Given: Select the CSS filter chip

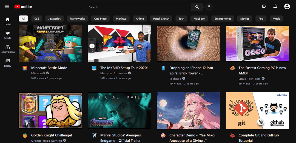Looking at the screenshot, I should click(x=37, y=19).
